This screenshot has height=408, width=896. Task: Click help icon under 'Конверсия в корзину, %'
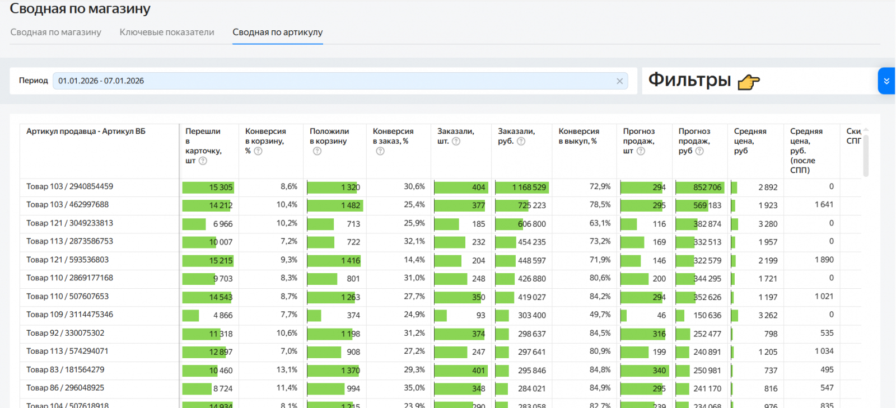pyautogui.click(x=258, y=151)
